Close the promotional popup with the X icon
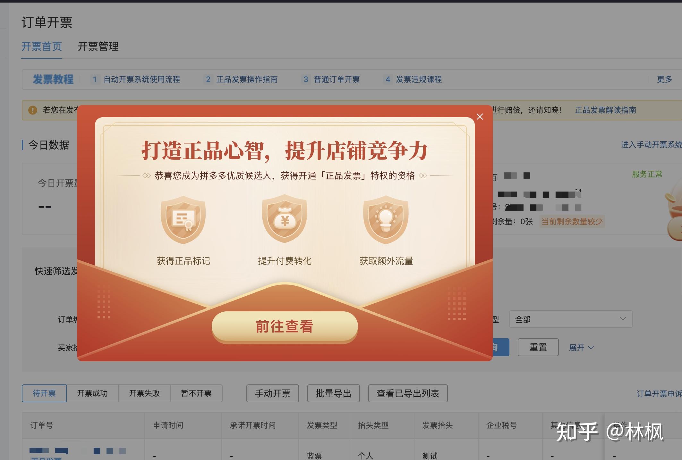This screenshot has height=460, width=682. click(x=480, y=117)
